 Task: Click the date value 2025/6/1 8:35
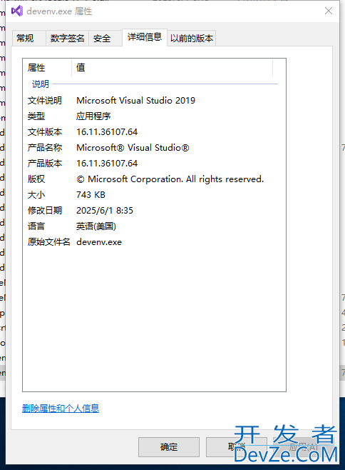pos(105,211)
